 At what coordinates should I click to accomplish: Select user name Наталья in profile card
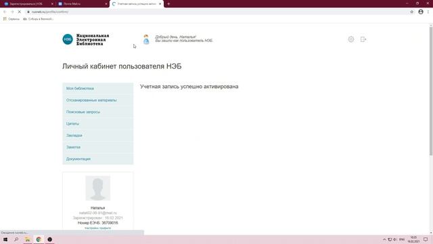(97, 208)
